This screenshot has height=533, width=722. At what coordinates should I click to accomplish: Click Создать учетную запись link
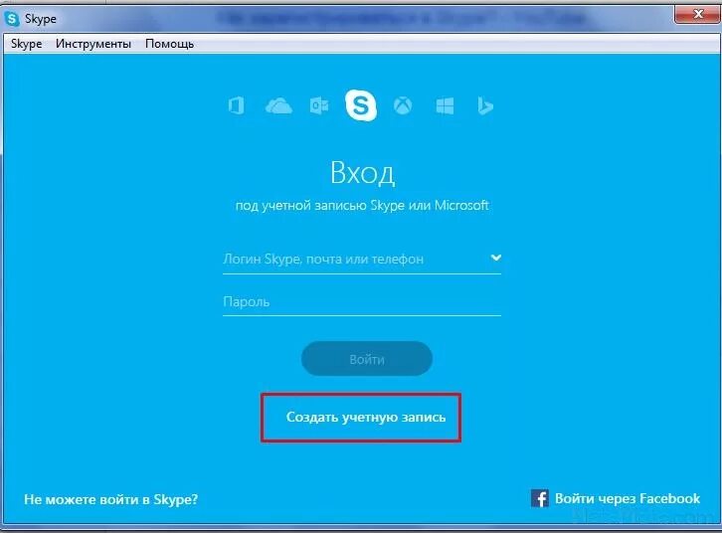[366, 417]
